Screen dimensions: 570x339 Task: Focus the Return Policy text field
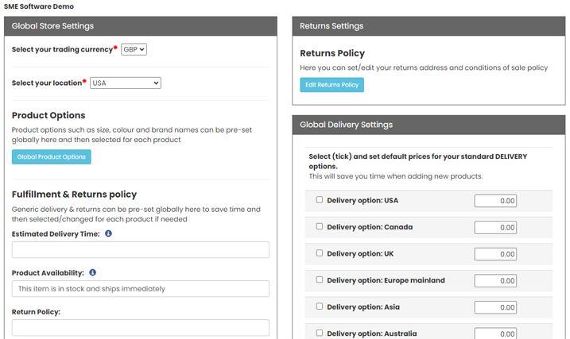pos(140,327)
